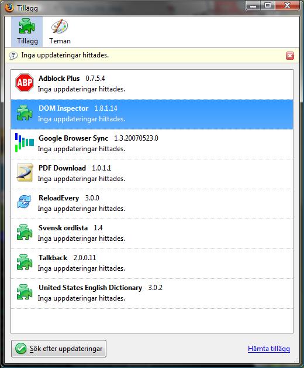Click version number 1.8.1.14
The image size is (304, 368).
[x=106, y=108]
